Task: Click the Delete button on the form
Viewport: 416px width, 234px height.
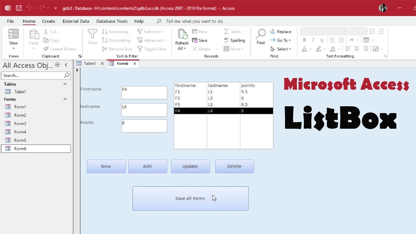Action: (x=234, y=166)
